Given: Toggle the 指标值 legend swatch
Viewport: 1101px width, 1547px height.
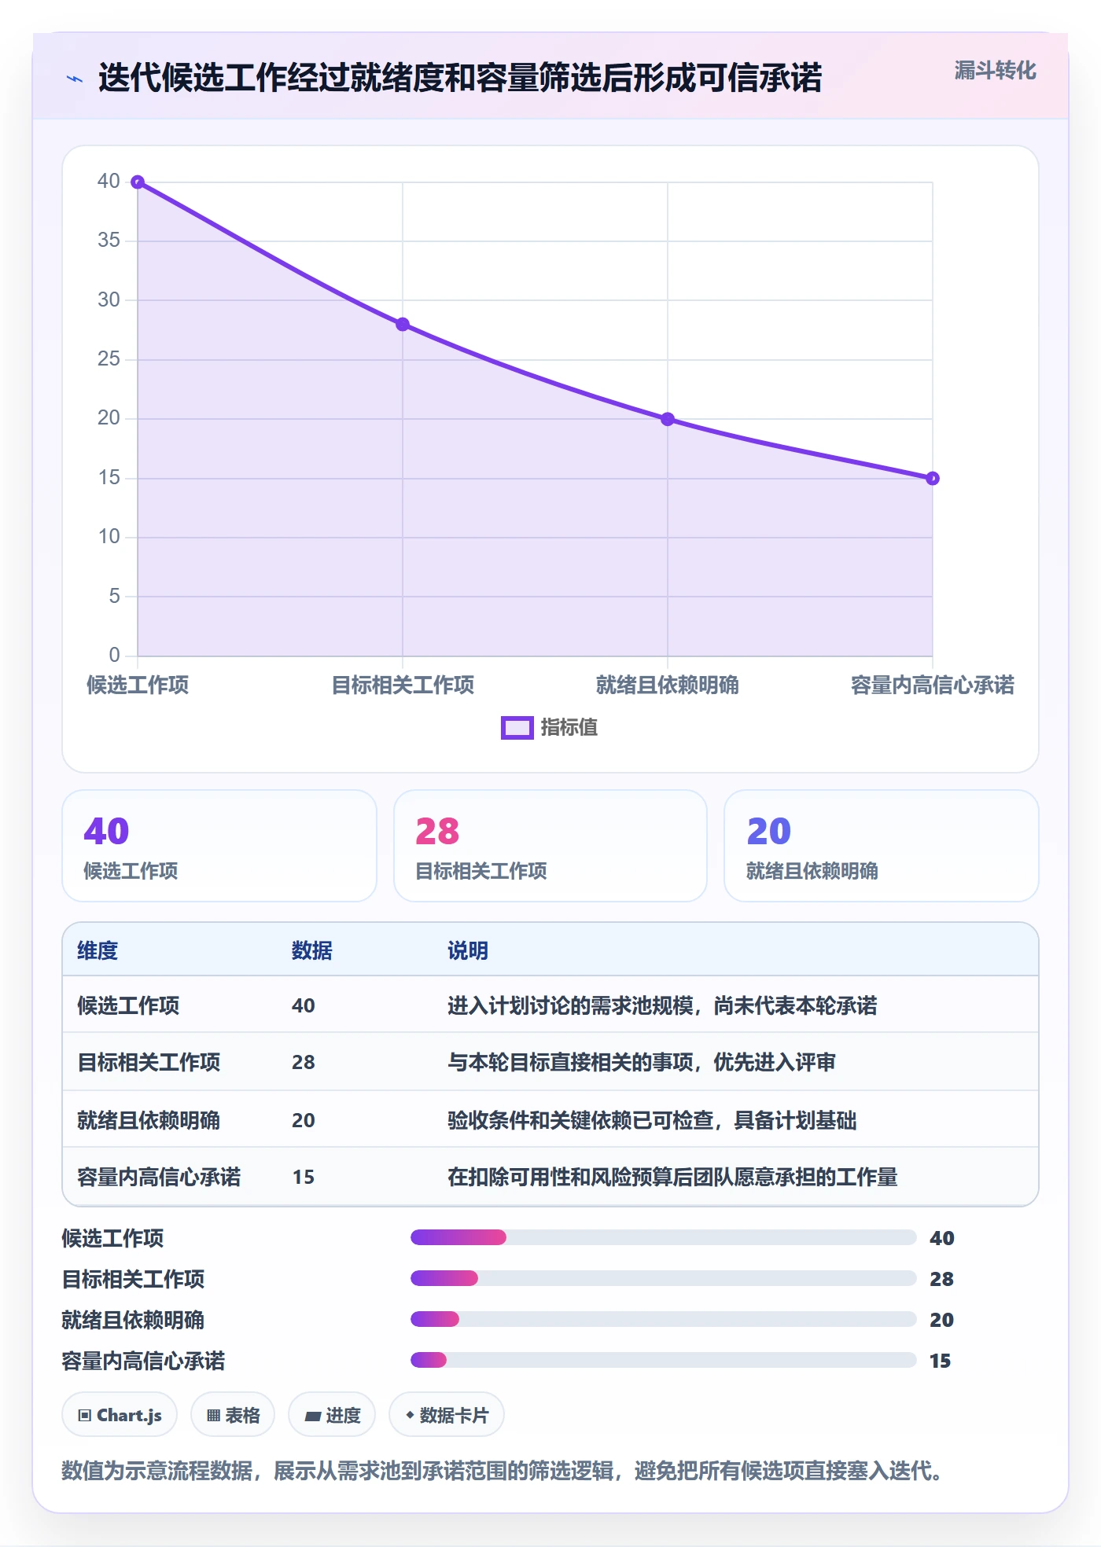Looking at the screenshot, I should (517, 728).
